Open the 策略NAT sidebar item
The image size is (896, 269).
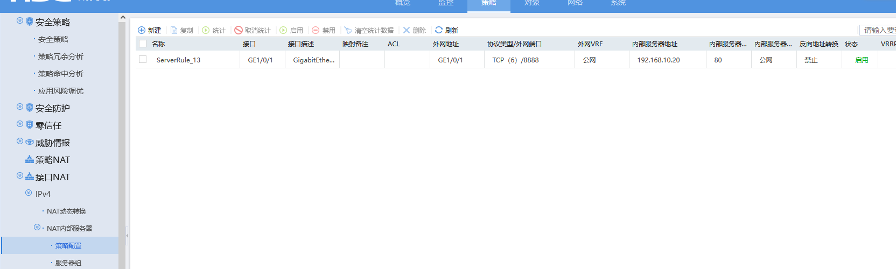(x=52, y=160)
